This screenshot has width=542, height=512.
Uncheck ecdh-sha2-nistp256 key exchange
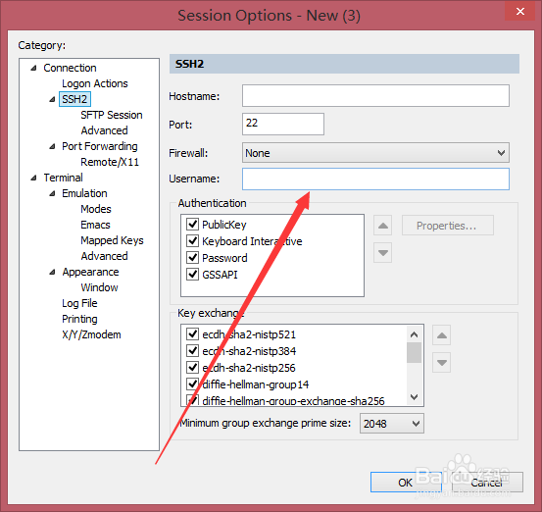[192, 368]
